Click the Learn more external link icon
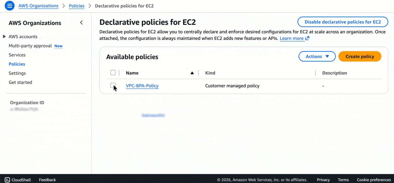 307,38
